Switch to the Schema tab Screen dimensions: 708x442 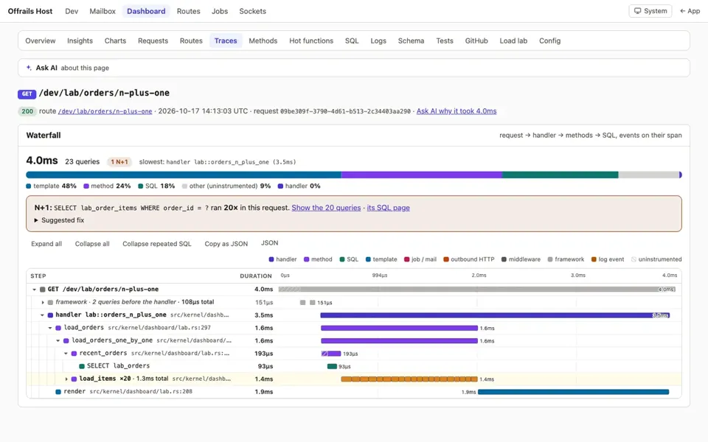coord(411,41)
